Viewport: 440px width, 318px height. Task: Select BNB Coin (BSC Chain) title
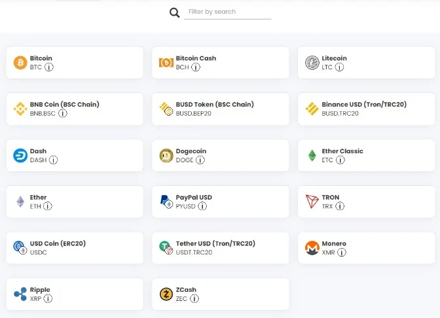pyautogui.click(x=65, y=104)
